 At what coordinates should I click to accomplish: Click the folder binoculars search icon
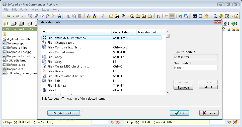click(x=117, y=16)
